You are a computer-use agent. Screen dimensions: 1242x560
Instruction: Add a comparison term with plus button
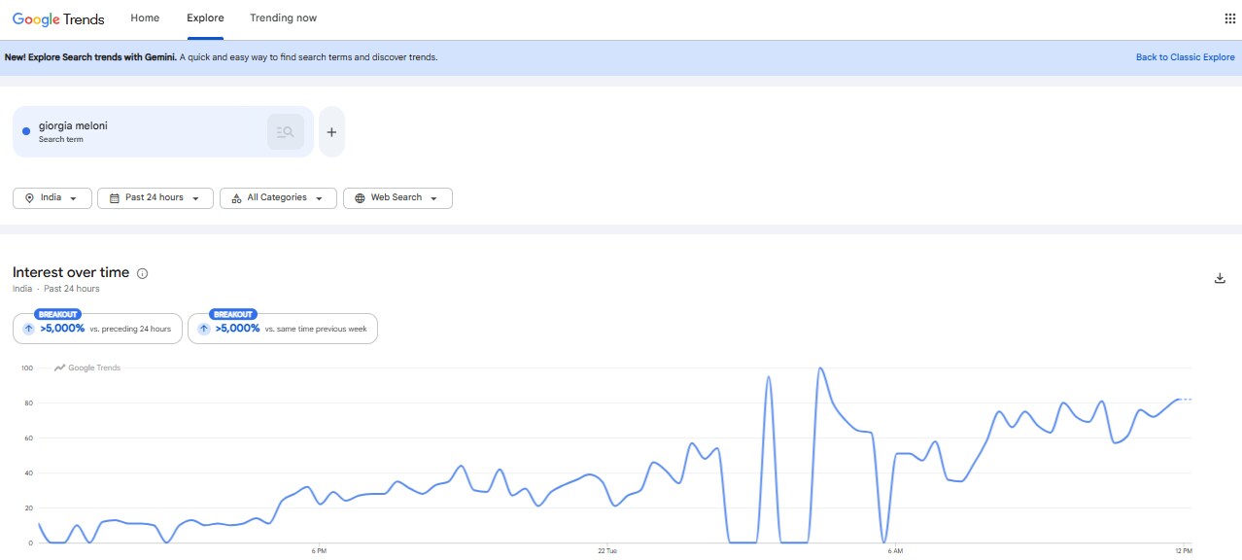coord(331,132)
